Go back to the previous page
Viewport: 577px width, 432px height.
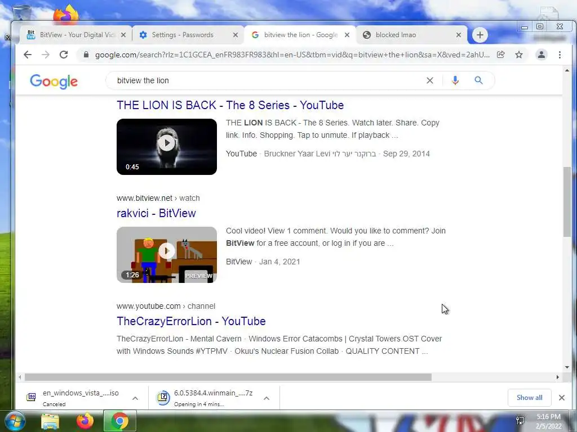click(x=28, y=55)
